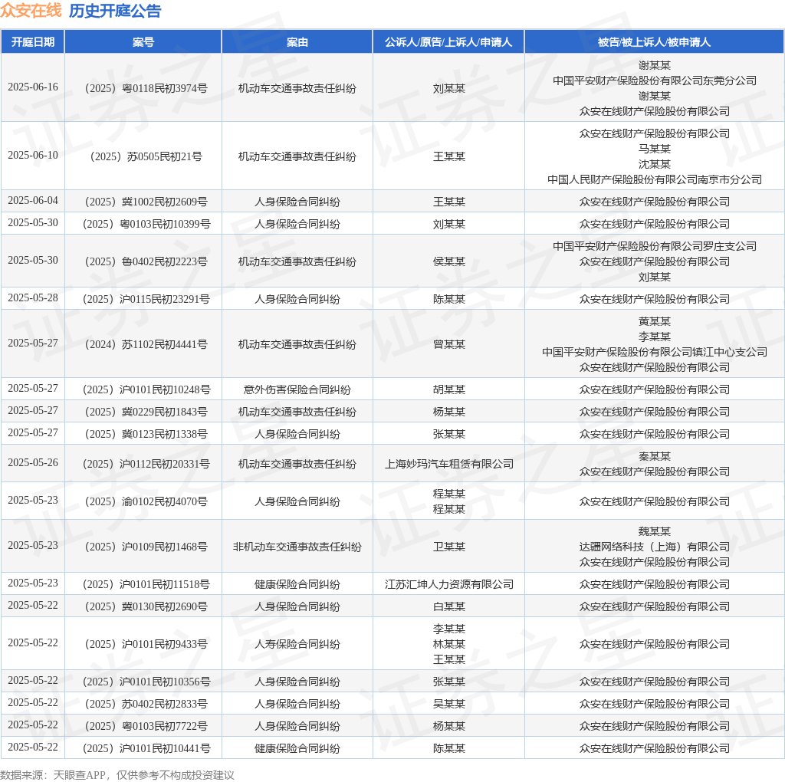Screen dimensions: 785x782
Task: Select case number (2025)沪0101民初11518号
Action: pyautogui.click(x=146, y=584)
